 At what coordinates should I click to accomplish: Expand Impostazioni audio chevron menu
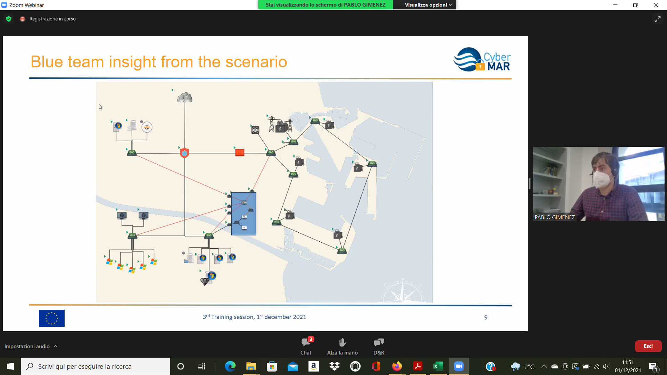pos(56,346)
